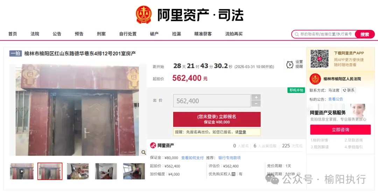Decrease bid with the minus stepper
This screenshot has width=378, height=194.
pyautogui.click(x=256, y=104)
